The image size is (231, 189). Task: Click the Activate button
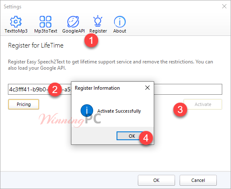[203, 104]
